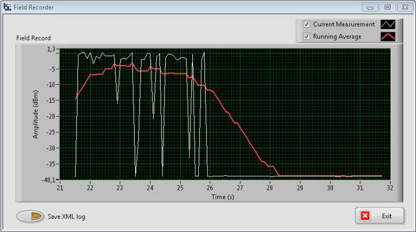Image resolution: width=416 pixels, height=232 pixels.
Task: Minimize the Field Recorder window
Action: 370,7
